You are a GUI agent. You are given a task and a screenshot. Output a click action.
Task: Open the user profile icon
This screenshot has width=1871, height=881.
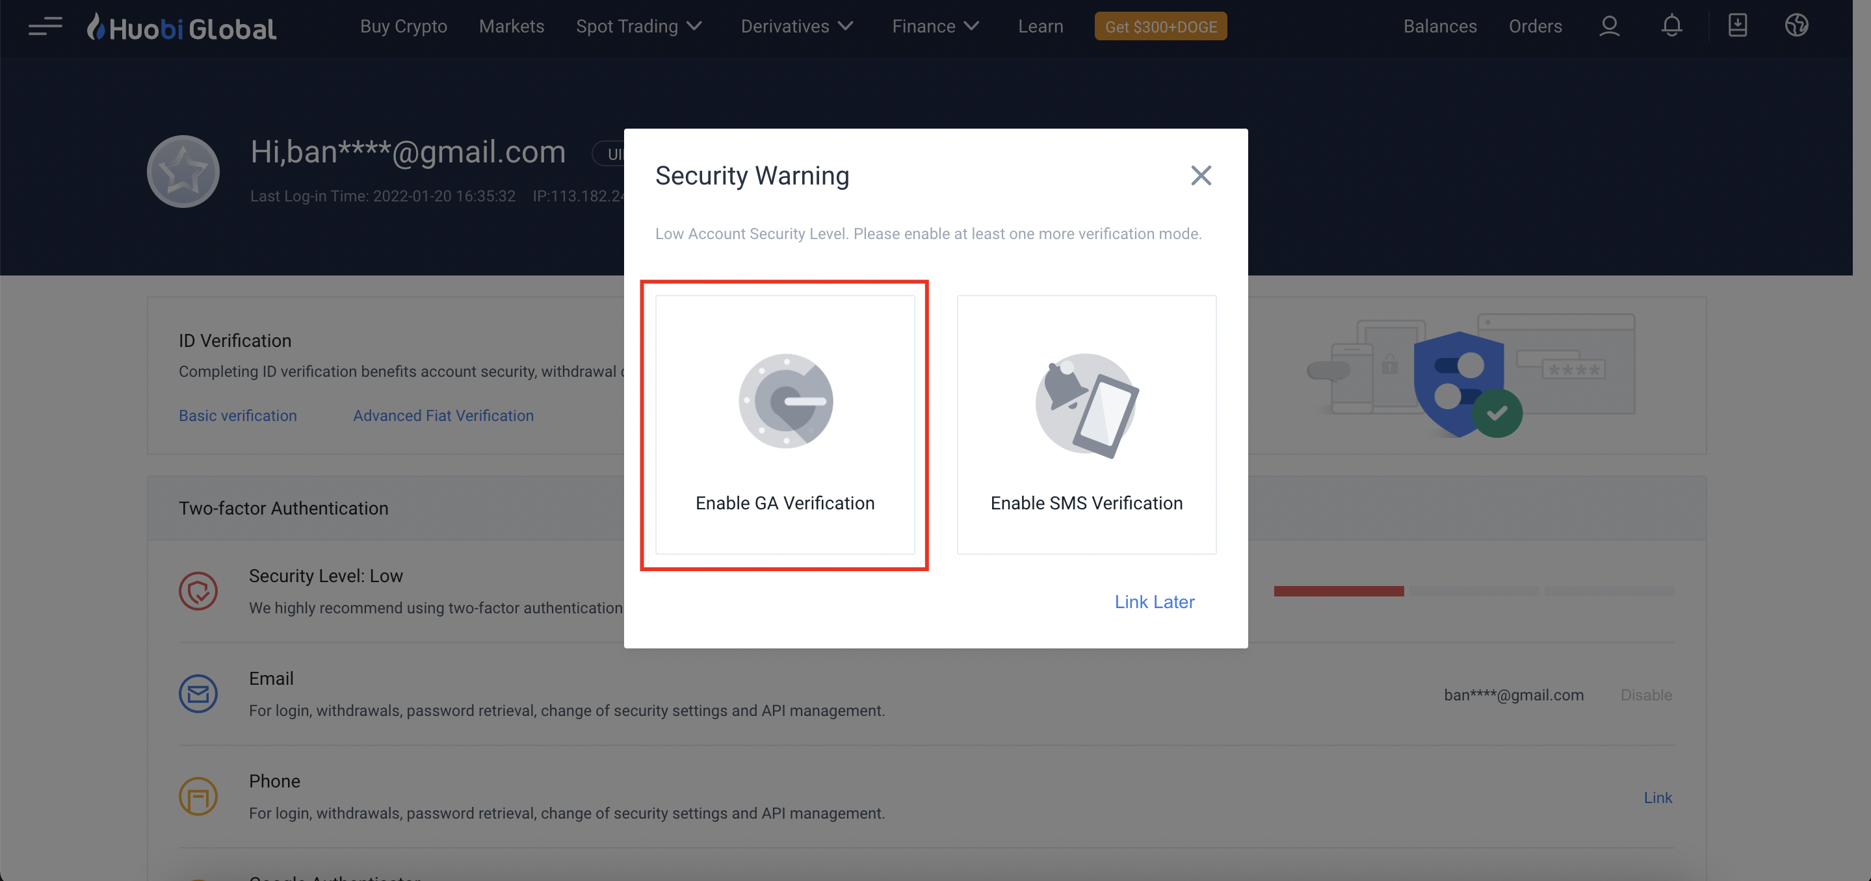tap(1609, 26)
